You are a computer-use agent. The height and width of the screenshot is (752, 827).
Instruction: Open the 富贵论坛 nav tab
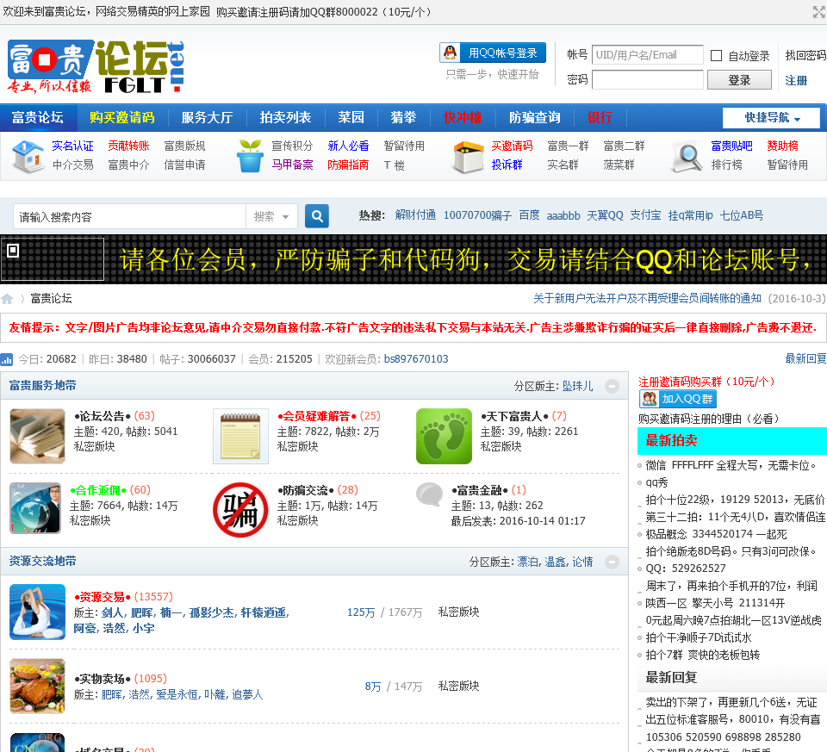tap(38, 117)
